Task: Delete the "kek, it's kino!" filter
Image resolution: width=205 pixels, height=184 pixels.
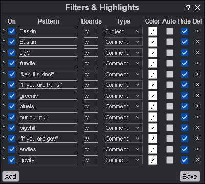Action: point(197,74)
